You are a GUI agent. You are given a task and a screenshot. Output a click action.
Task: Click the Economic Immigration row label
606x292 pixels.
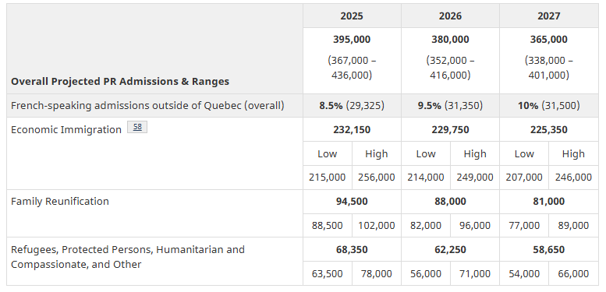pyautogui.click(x=66, y=129)
